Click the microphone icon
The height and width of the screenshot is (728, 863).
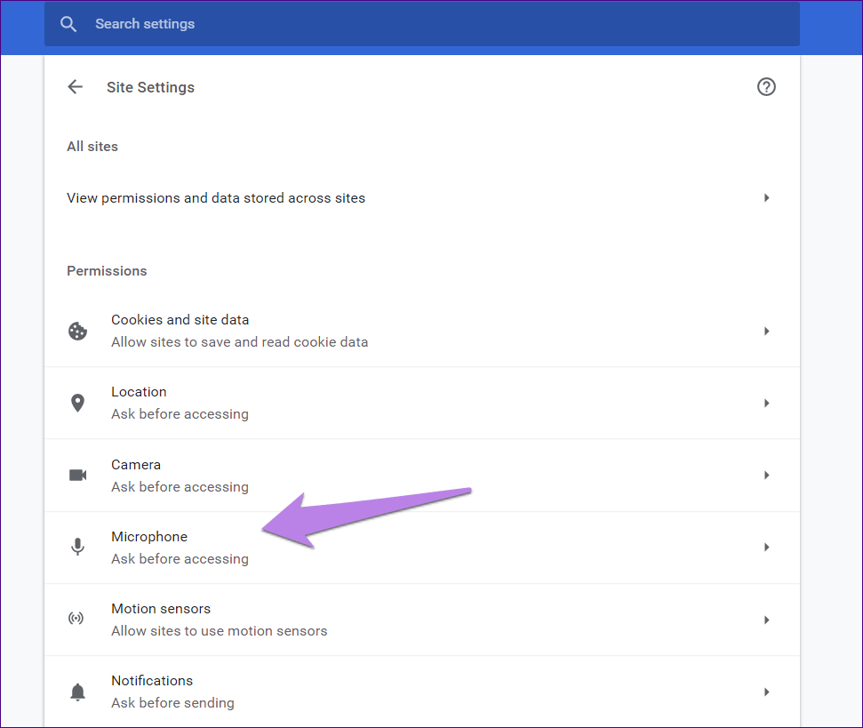click(78, 548)
